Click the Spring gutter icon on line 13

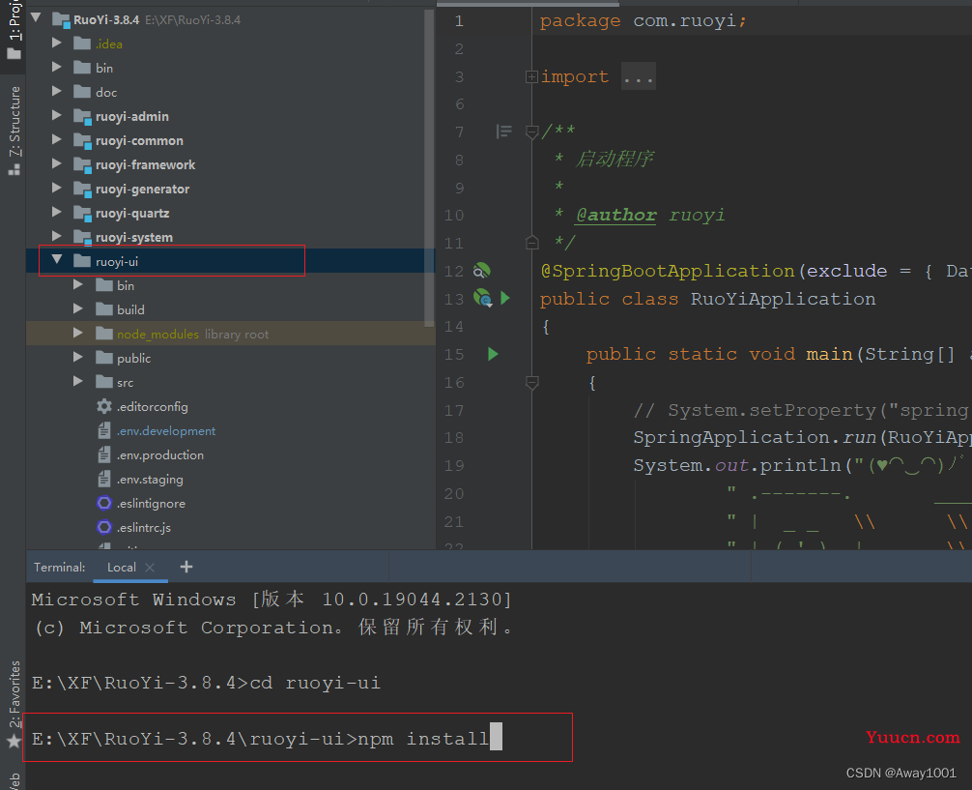(482, 299)
